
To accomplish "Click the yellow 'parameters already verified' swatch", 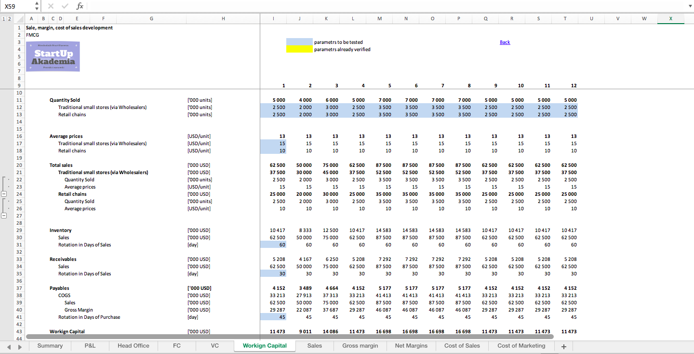I will 299,49.
